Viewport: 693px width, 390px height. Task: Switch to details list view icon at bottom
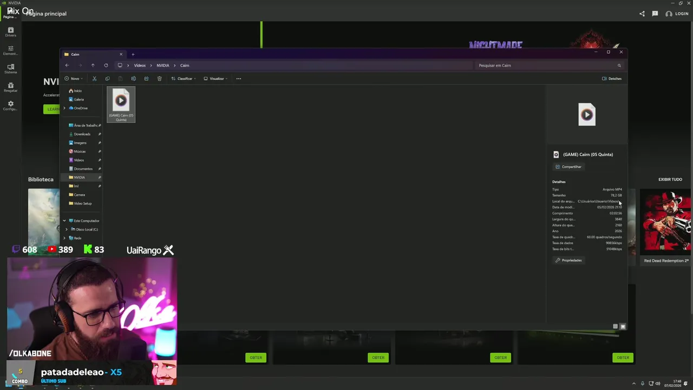[x=615, y=327]
